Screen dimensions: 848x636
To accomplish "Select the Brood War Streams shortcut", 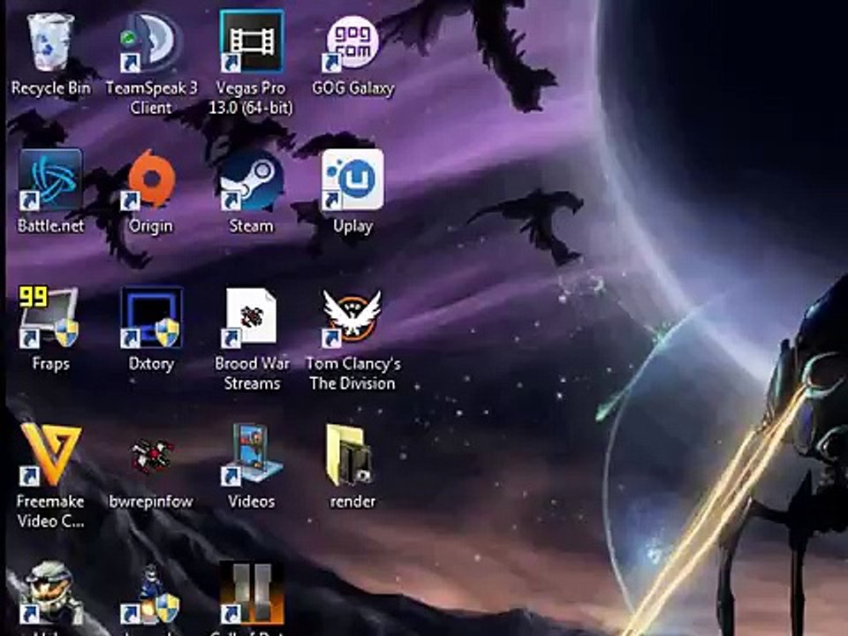I will 250,317.
